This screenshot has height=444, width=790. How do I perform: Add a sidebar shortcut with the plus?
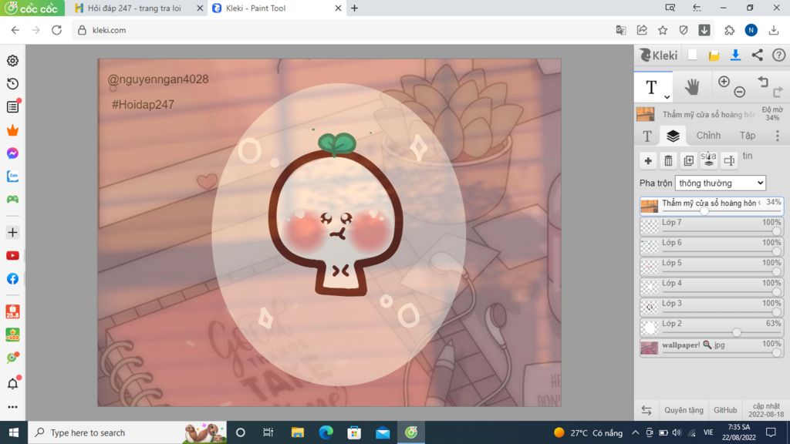click(12, 233)
